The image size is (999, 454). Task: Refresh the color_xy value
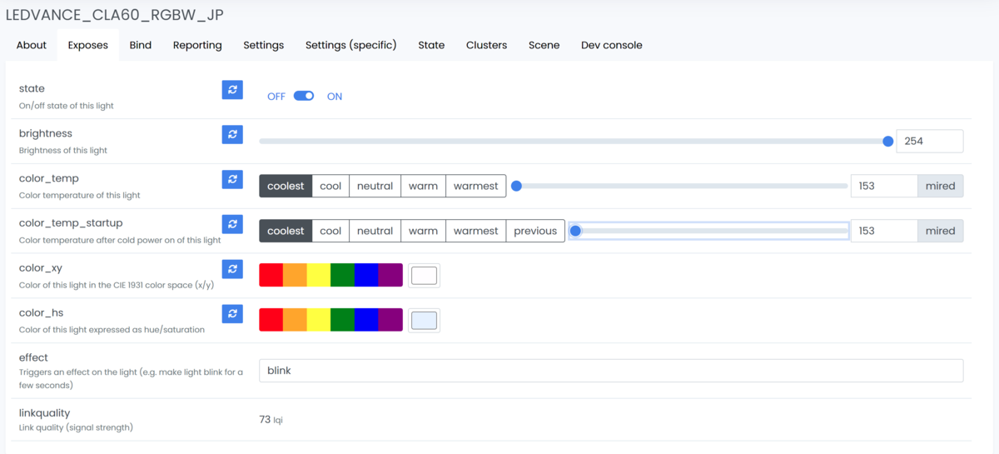(232, 269)
